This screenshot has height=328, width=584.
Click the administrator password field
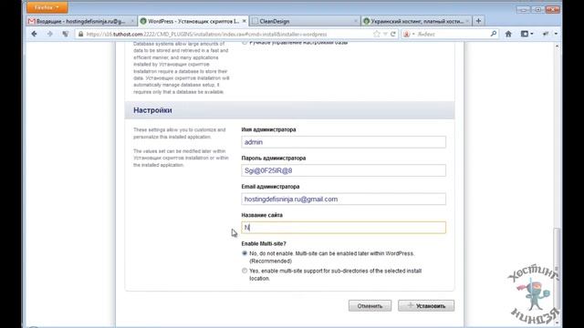pyautogui.click(x=343, y=170)
